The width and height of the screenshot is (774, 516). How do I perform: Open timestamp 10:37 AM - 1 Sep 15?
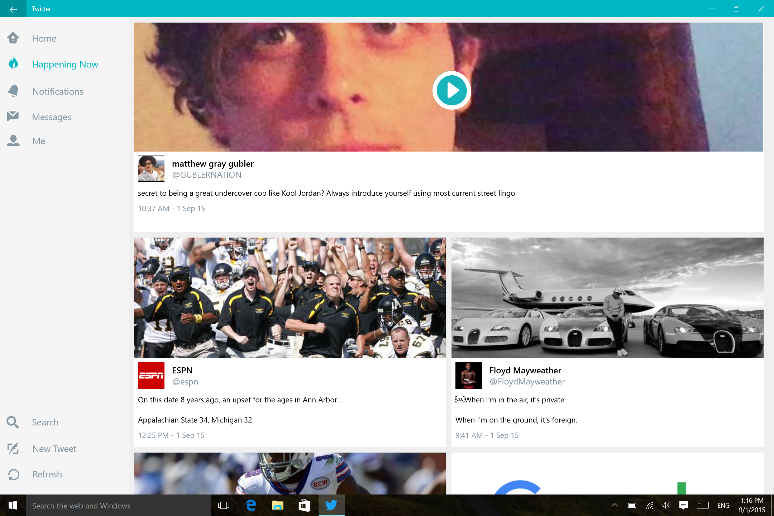[172, 209]
